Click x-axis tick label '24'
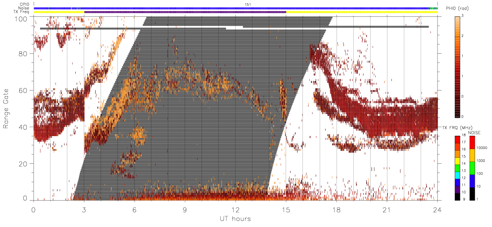492x227 pixels. coord(437,210)
